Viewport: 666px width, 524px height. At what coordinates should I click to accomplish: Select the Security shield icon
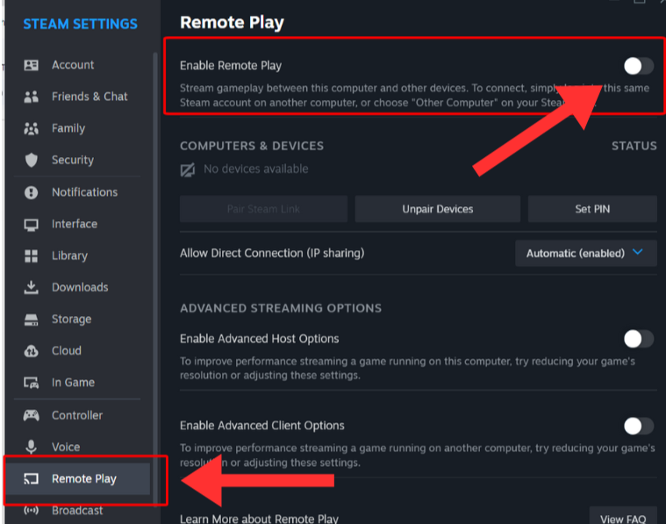tap(32, 160)
